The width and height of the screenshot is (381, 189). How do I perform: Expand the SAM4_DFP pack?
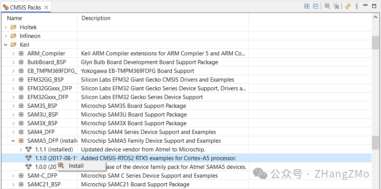click(x=13, y=132)
